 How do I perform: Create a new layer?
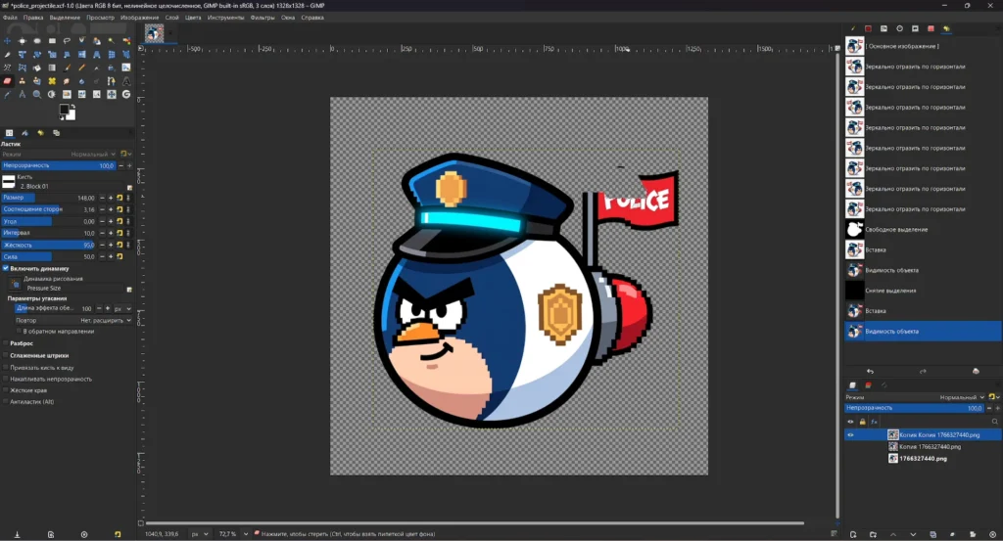853,534
